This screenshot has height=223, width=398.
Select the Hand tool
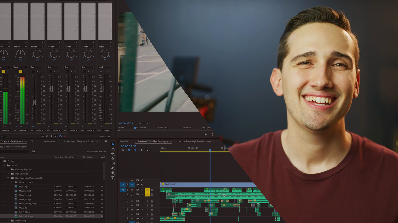point(113,172)
